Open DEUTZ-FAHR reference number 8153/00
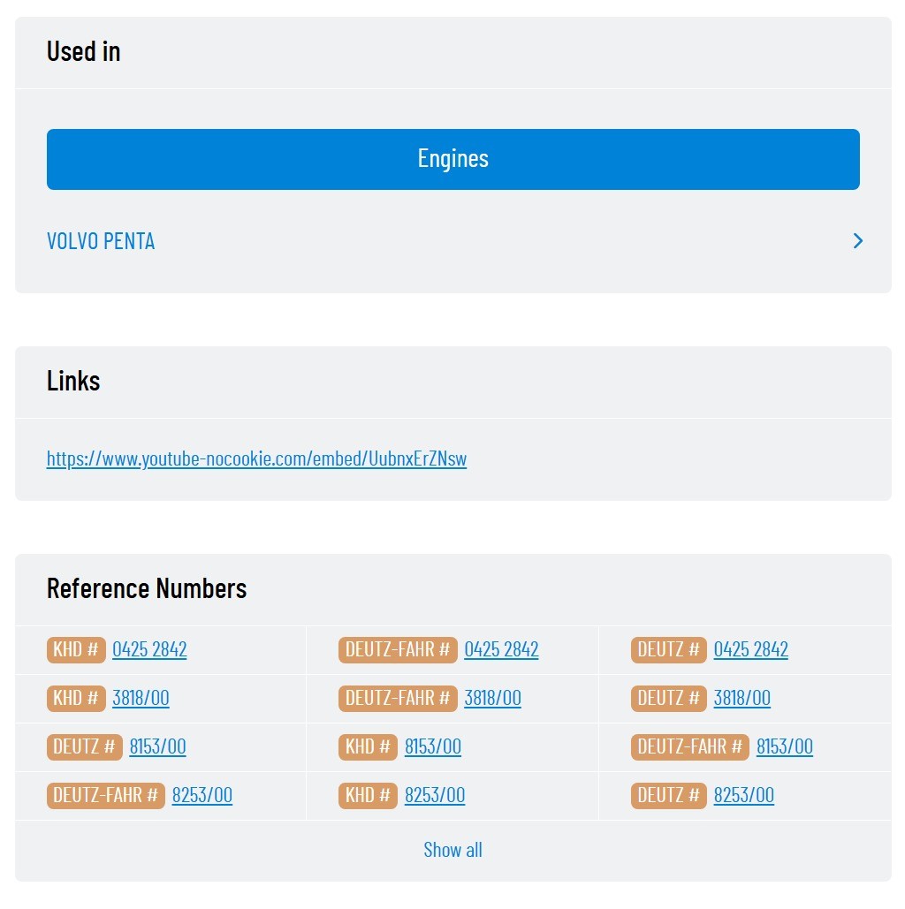Image resolution: width=905 pixels, height=909 pixels. click(784, 746)
